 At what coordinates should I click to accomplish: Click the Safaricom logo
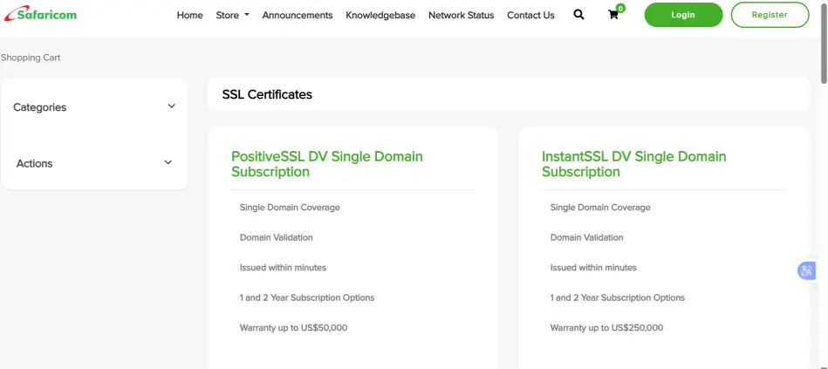[40, 14]
